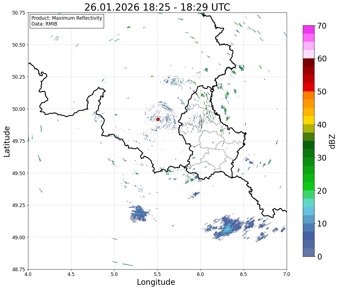This screenshot has width=339, height=289.
Task: Click latitude tick label 50.50
Action: tap(19, 45)
